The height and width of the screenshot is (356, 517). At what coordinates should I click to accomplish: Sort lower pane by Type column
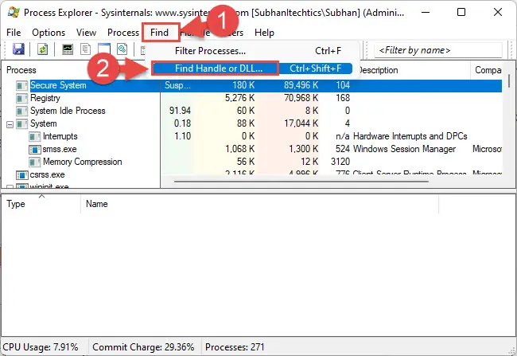click(16, 204)
